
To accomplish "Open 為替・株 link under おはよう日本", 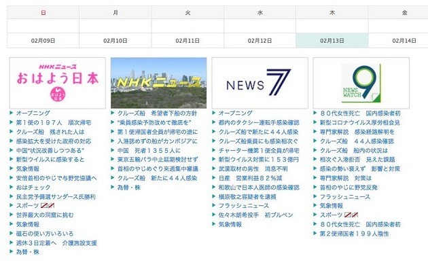I will (x=28, y=252).
